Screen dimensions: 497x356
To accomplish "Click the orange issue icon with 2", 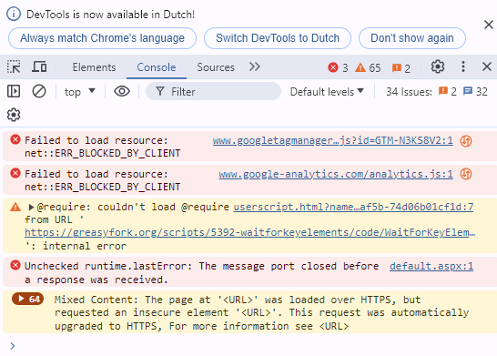I will pyautogui.click(x=447, y=92).
